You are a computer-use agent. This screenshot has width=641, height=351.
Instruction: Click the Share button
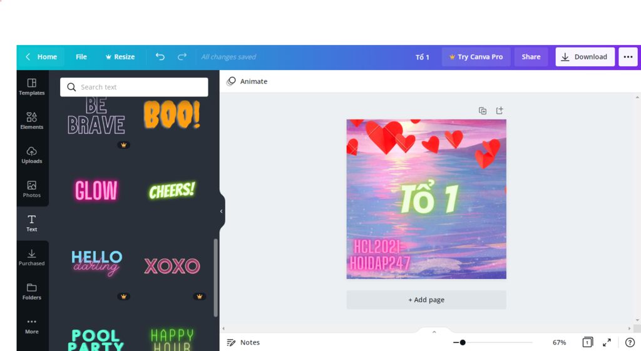tap(531, 57)
